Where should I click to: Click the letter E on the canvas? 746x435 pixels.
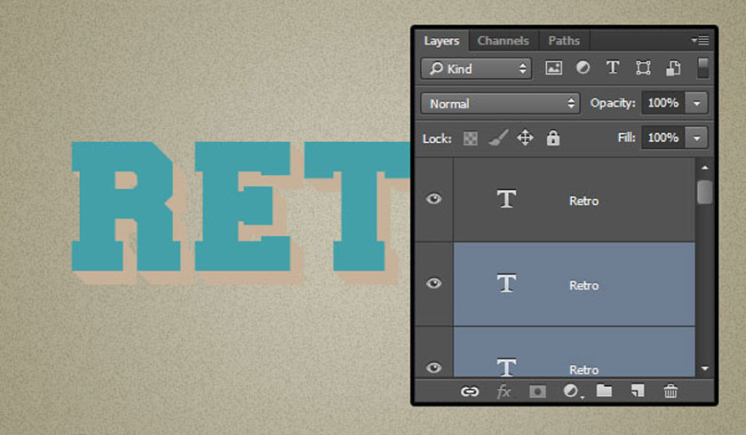(x=242, y=207)
